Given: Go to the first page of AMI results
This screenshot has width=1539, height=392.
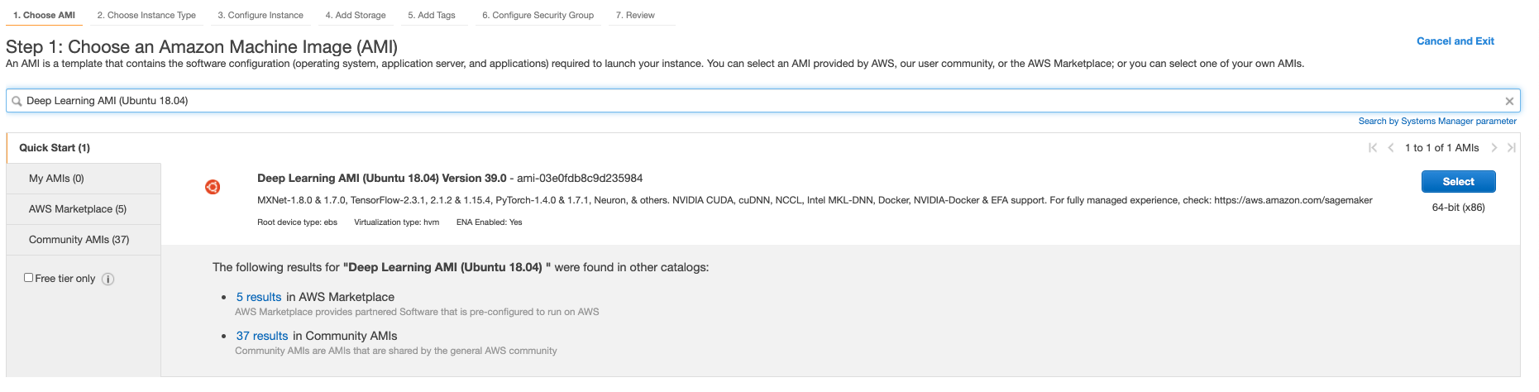Looking at the screenshot, I should click(x=1373, y=148).
